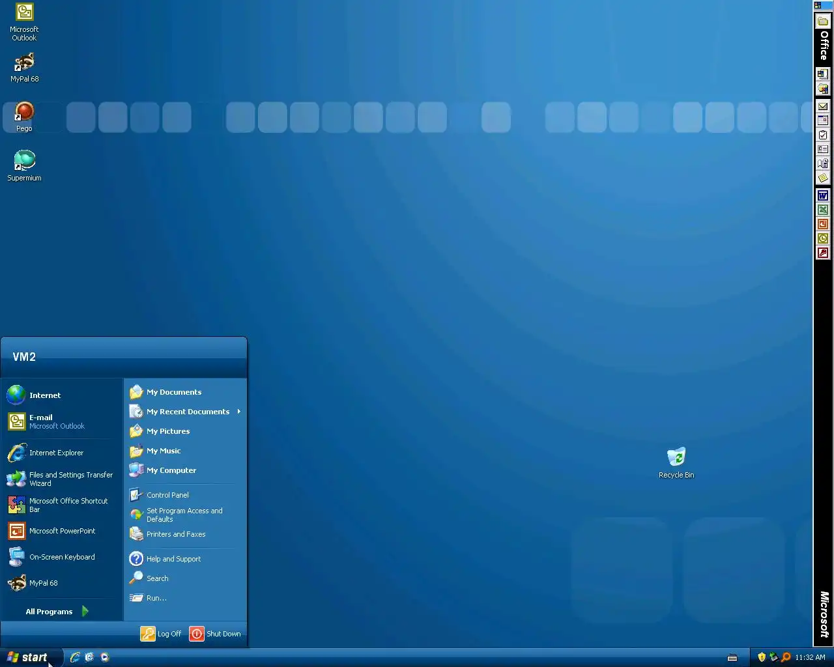The width and height of the screenshot is (834, 667).
Task: Click the orange magnifier tray icon
Action: pos(786,657)
